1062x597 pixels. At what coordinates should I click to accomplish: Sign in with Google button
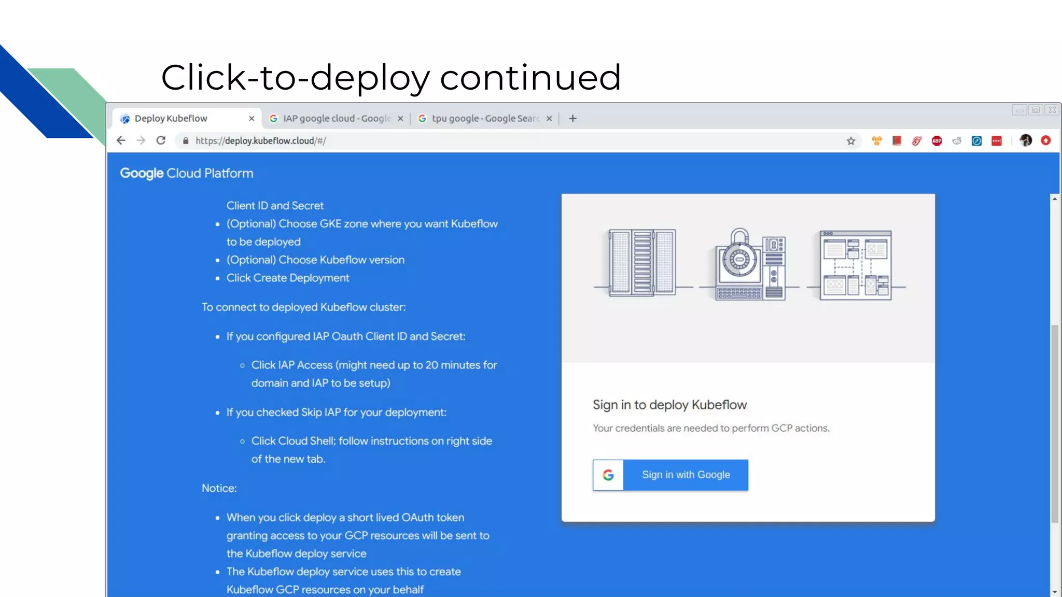(x=670, y=475)
